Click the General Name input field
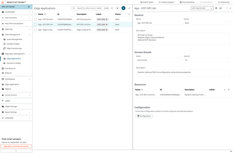Image resolution: width=233 pixels, height=153 pixels. 159,23
